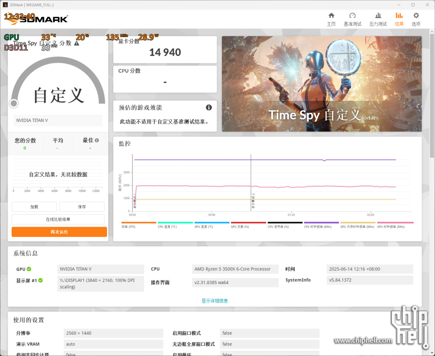The image size is (435, 356).
Task: Minimize the 3DMark window
Action: [x=399, y=5]
